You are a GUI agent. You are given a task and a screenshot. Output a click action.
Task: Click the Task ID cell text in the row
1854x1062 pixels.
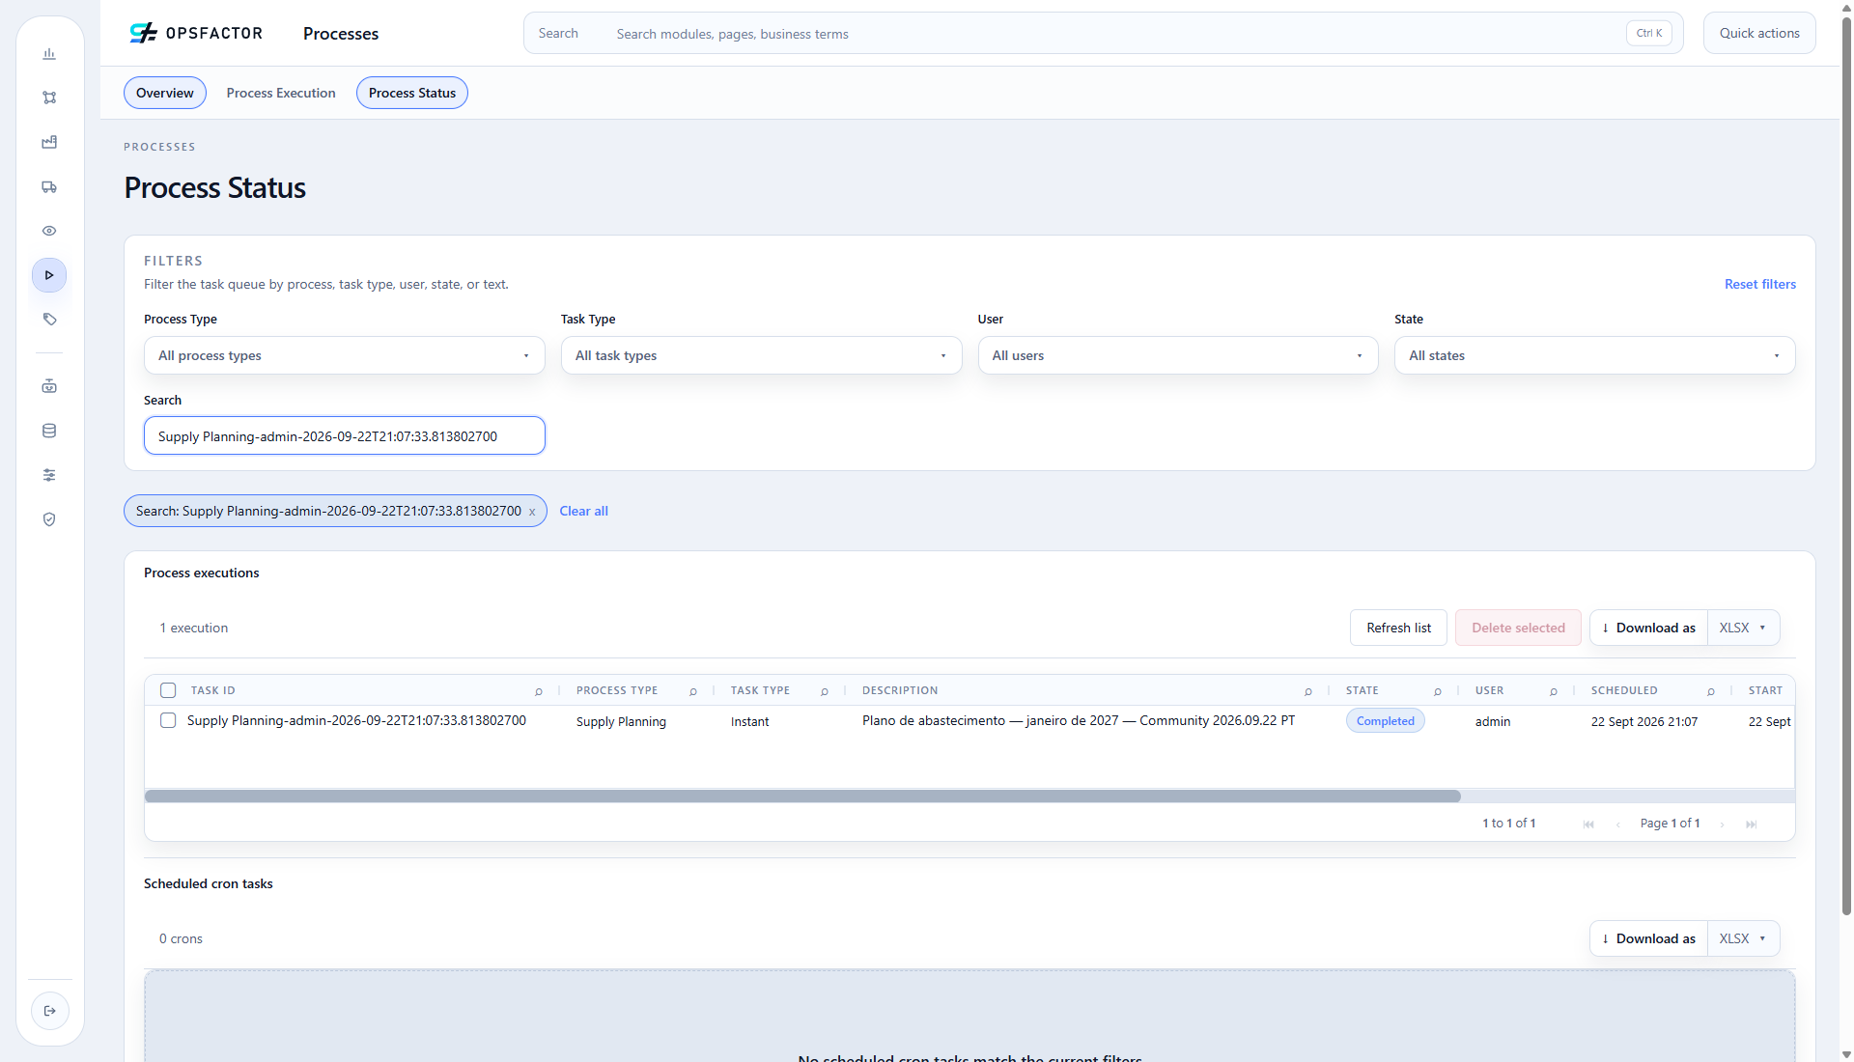pos(356,720)
